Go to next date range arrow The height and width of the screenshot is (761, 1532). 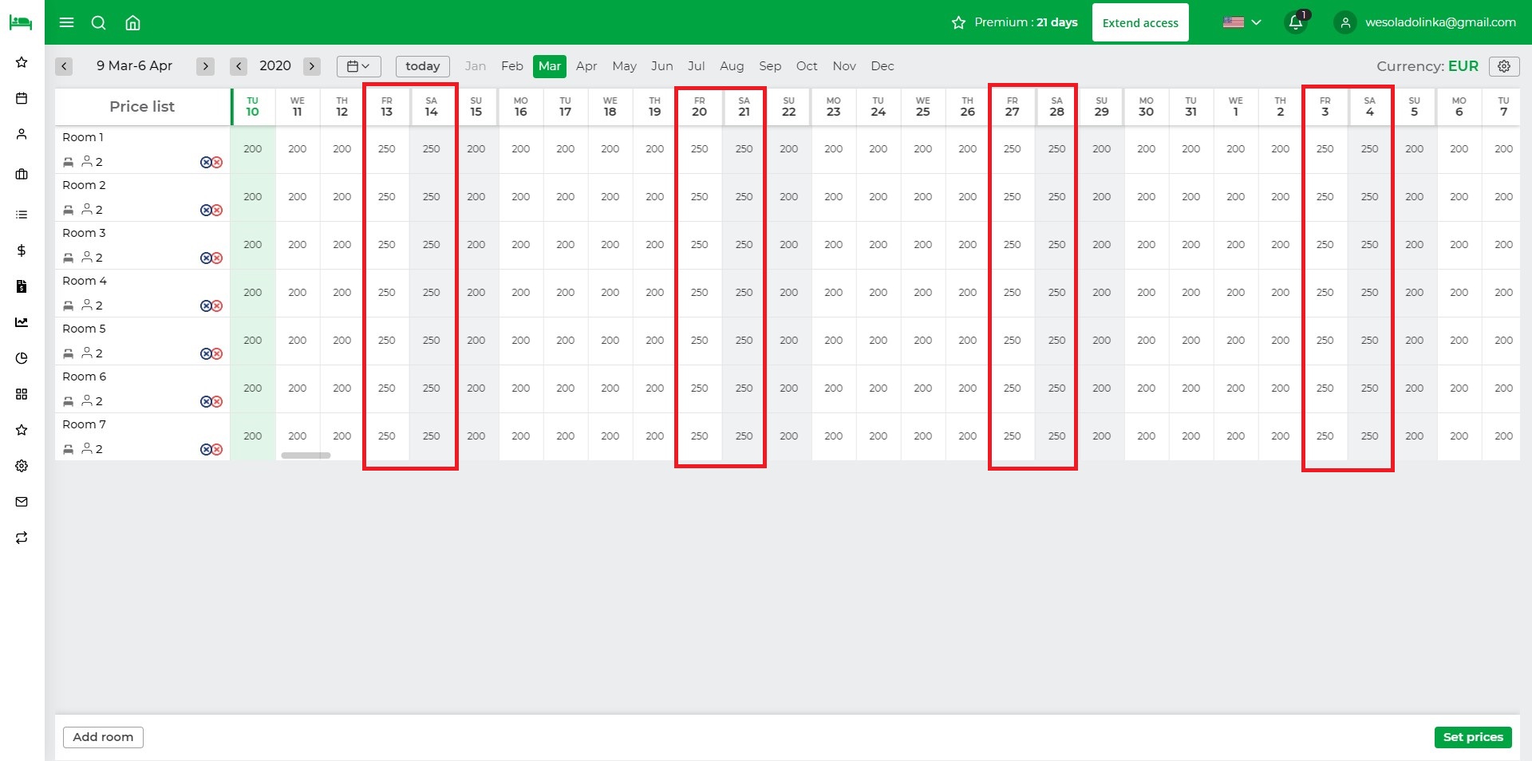point(205,66)
